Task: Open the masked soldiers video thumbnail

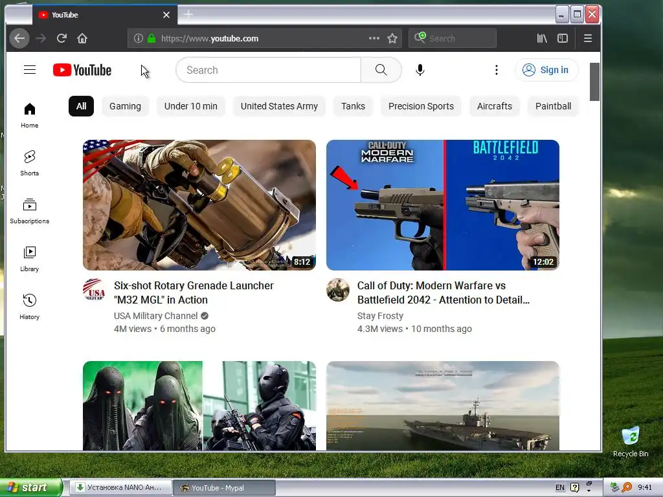Action: coord(199,406)
